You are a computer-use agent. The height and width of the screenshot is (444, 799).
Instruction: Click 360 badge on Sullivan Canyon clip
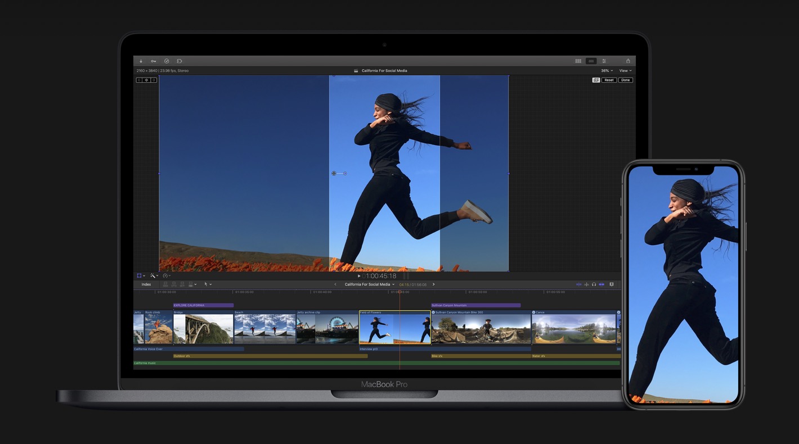433,312
